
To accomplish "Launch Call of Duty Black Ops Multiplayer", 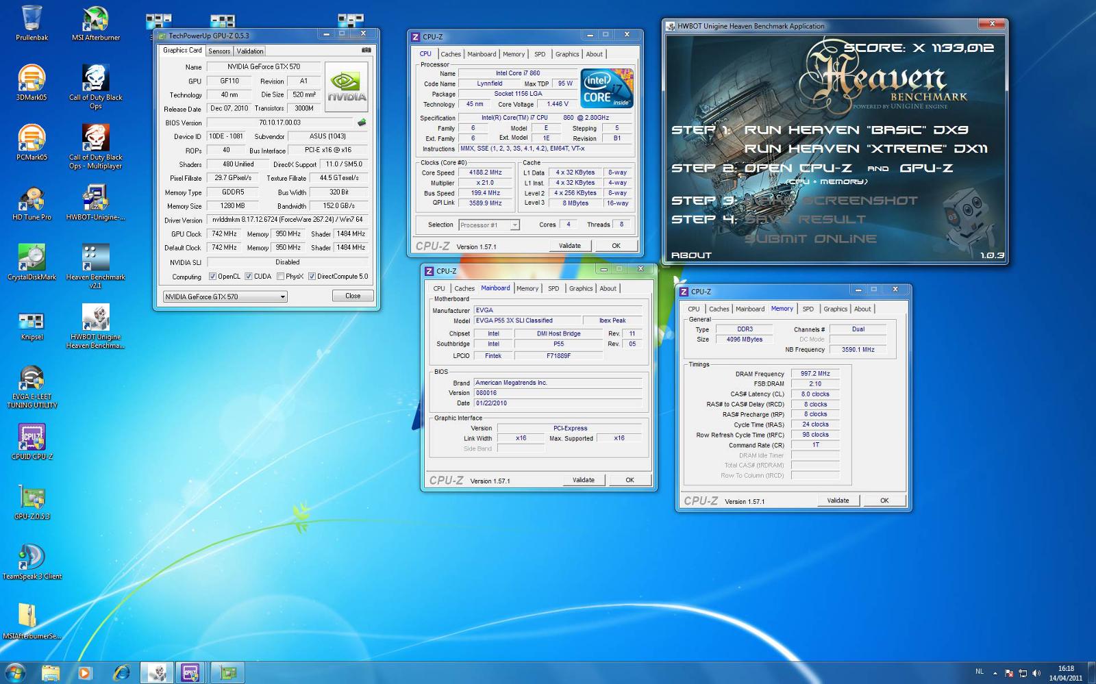I will click(96, 147).
